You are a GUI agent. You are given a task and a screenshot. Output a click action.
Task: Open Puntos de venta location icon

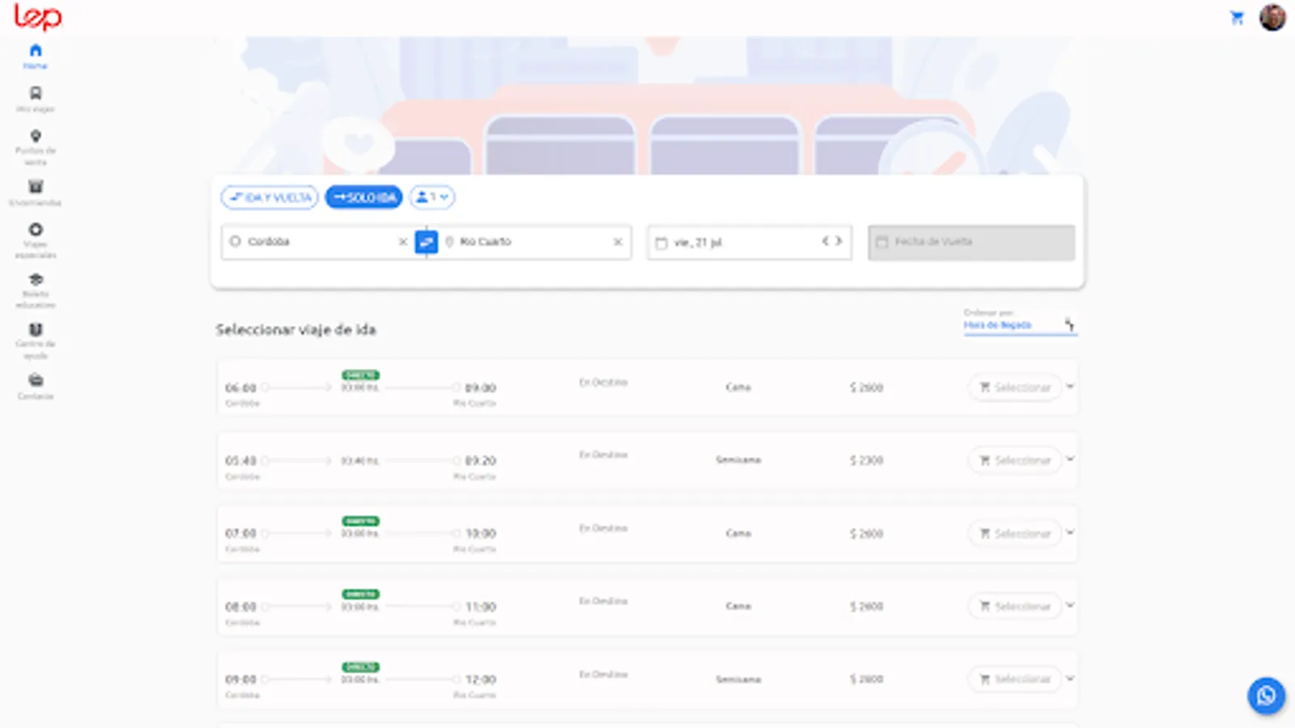(x=36, y=136)
